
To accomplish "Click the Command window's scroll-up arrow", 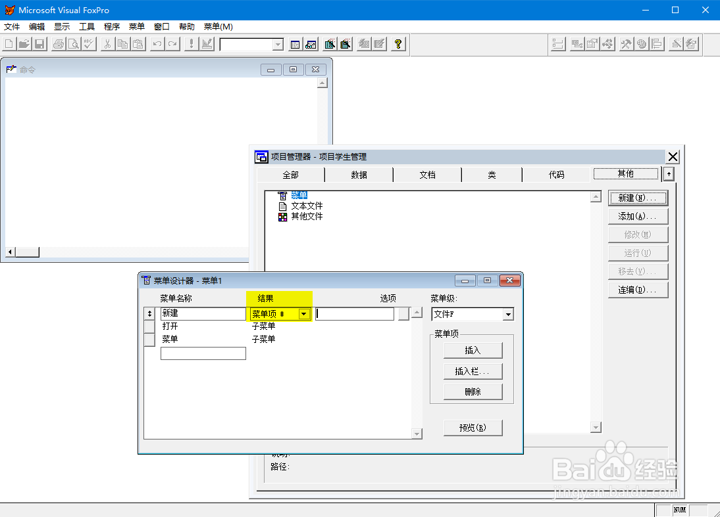I will tap(322, 83).
